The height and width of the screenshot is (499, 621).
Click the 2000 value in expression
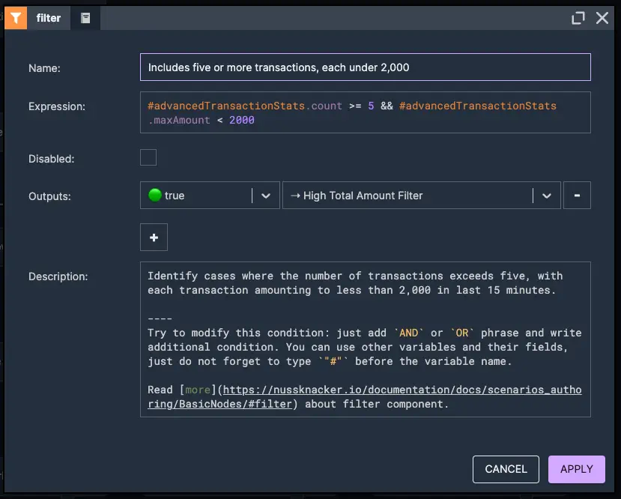tap(242, 120)
